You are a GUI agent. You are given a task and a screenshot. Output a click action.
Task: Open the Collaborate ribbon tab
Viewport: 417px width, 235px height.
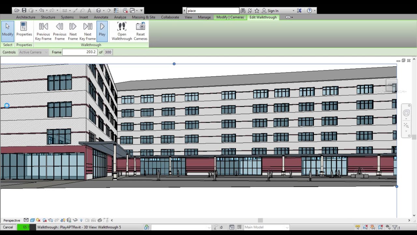[x=170, y=17]
